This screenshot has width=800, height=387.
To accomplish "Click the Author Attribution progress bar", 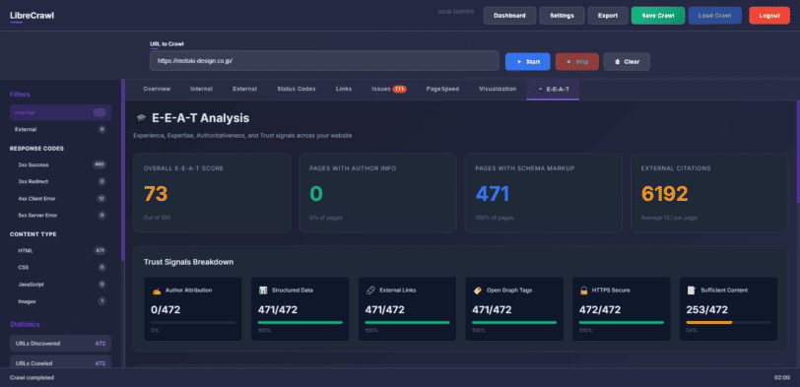I will (x=193, y=322).
